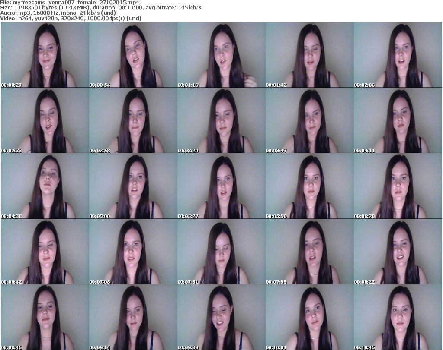The height and width of the screenshot is (350, 443).
Task: Open the thumbnail stamped 00:02:58
Action: coord(133,120)
